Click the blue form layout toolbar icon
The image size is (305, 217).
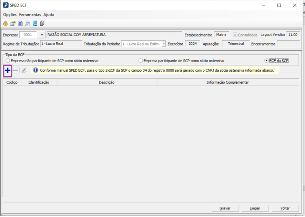35,23
